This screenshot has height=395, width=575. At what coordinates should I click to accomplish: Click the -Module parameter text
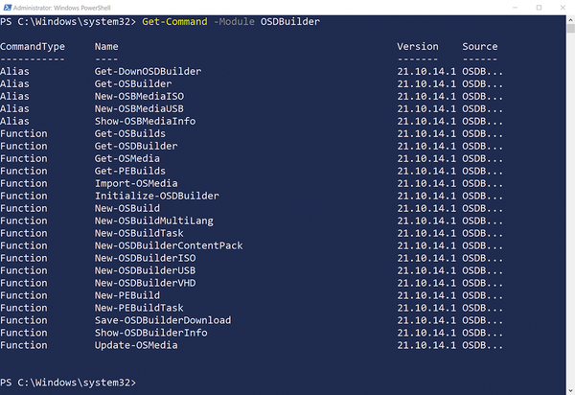tap(234, 22)
